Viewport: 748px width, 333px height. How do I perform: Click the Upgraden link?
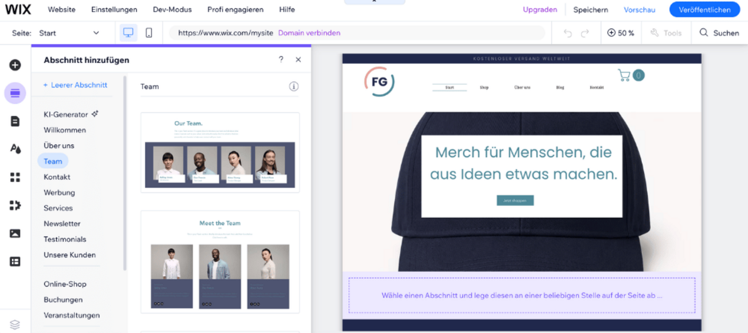tap(540, 9)
